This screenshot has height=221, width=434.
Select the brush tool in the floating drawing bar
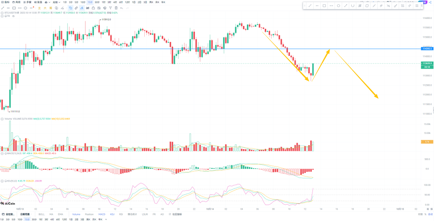tap(395, 5)
